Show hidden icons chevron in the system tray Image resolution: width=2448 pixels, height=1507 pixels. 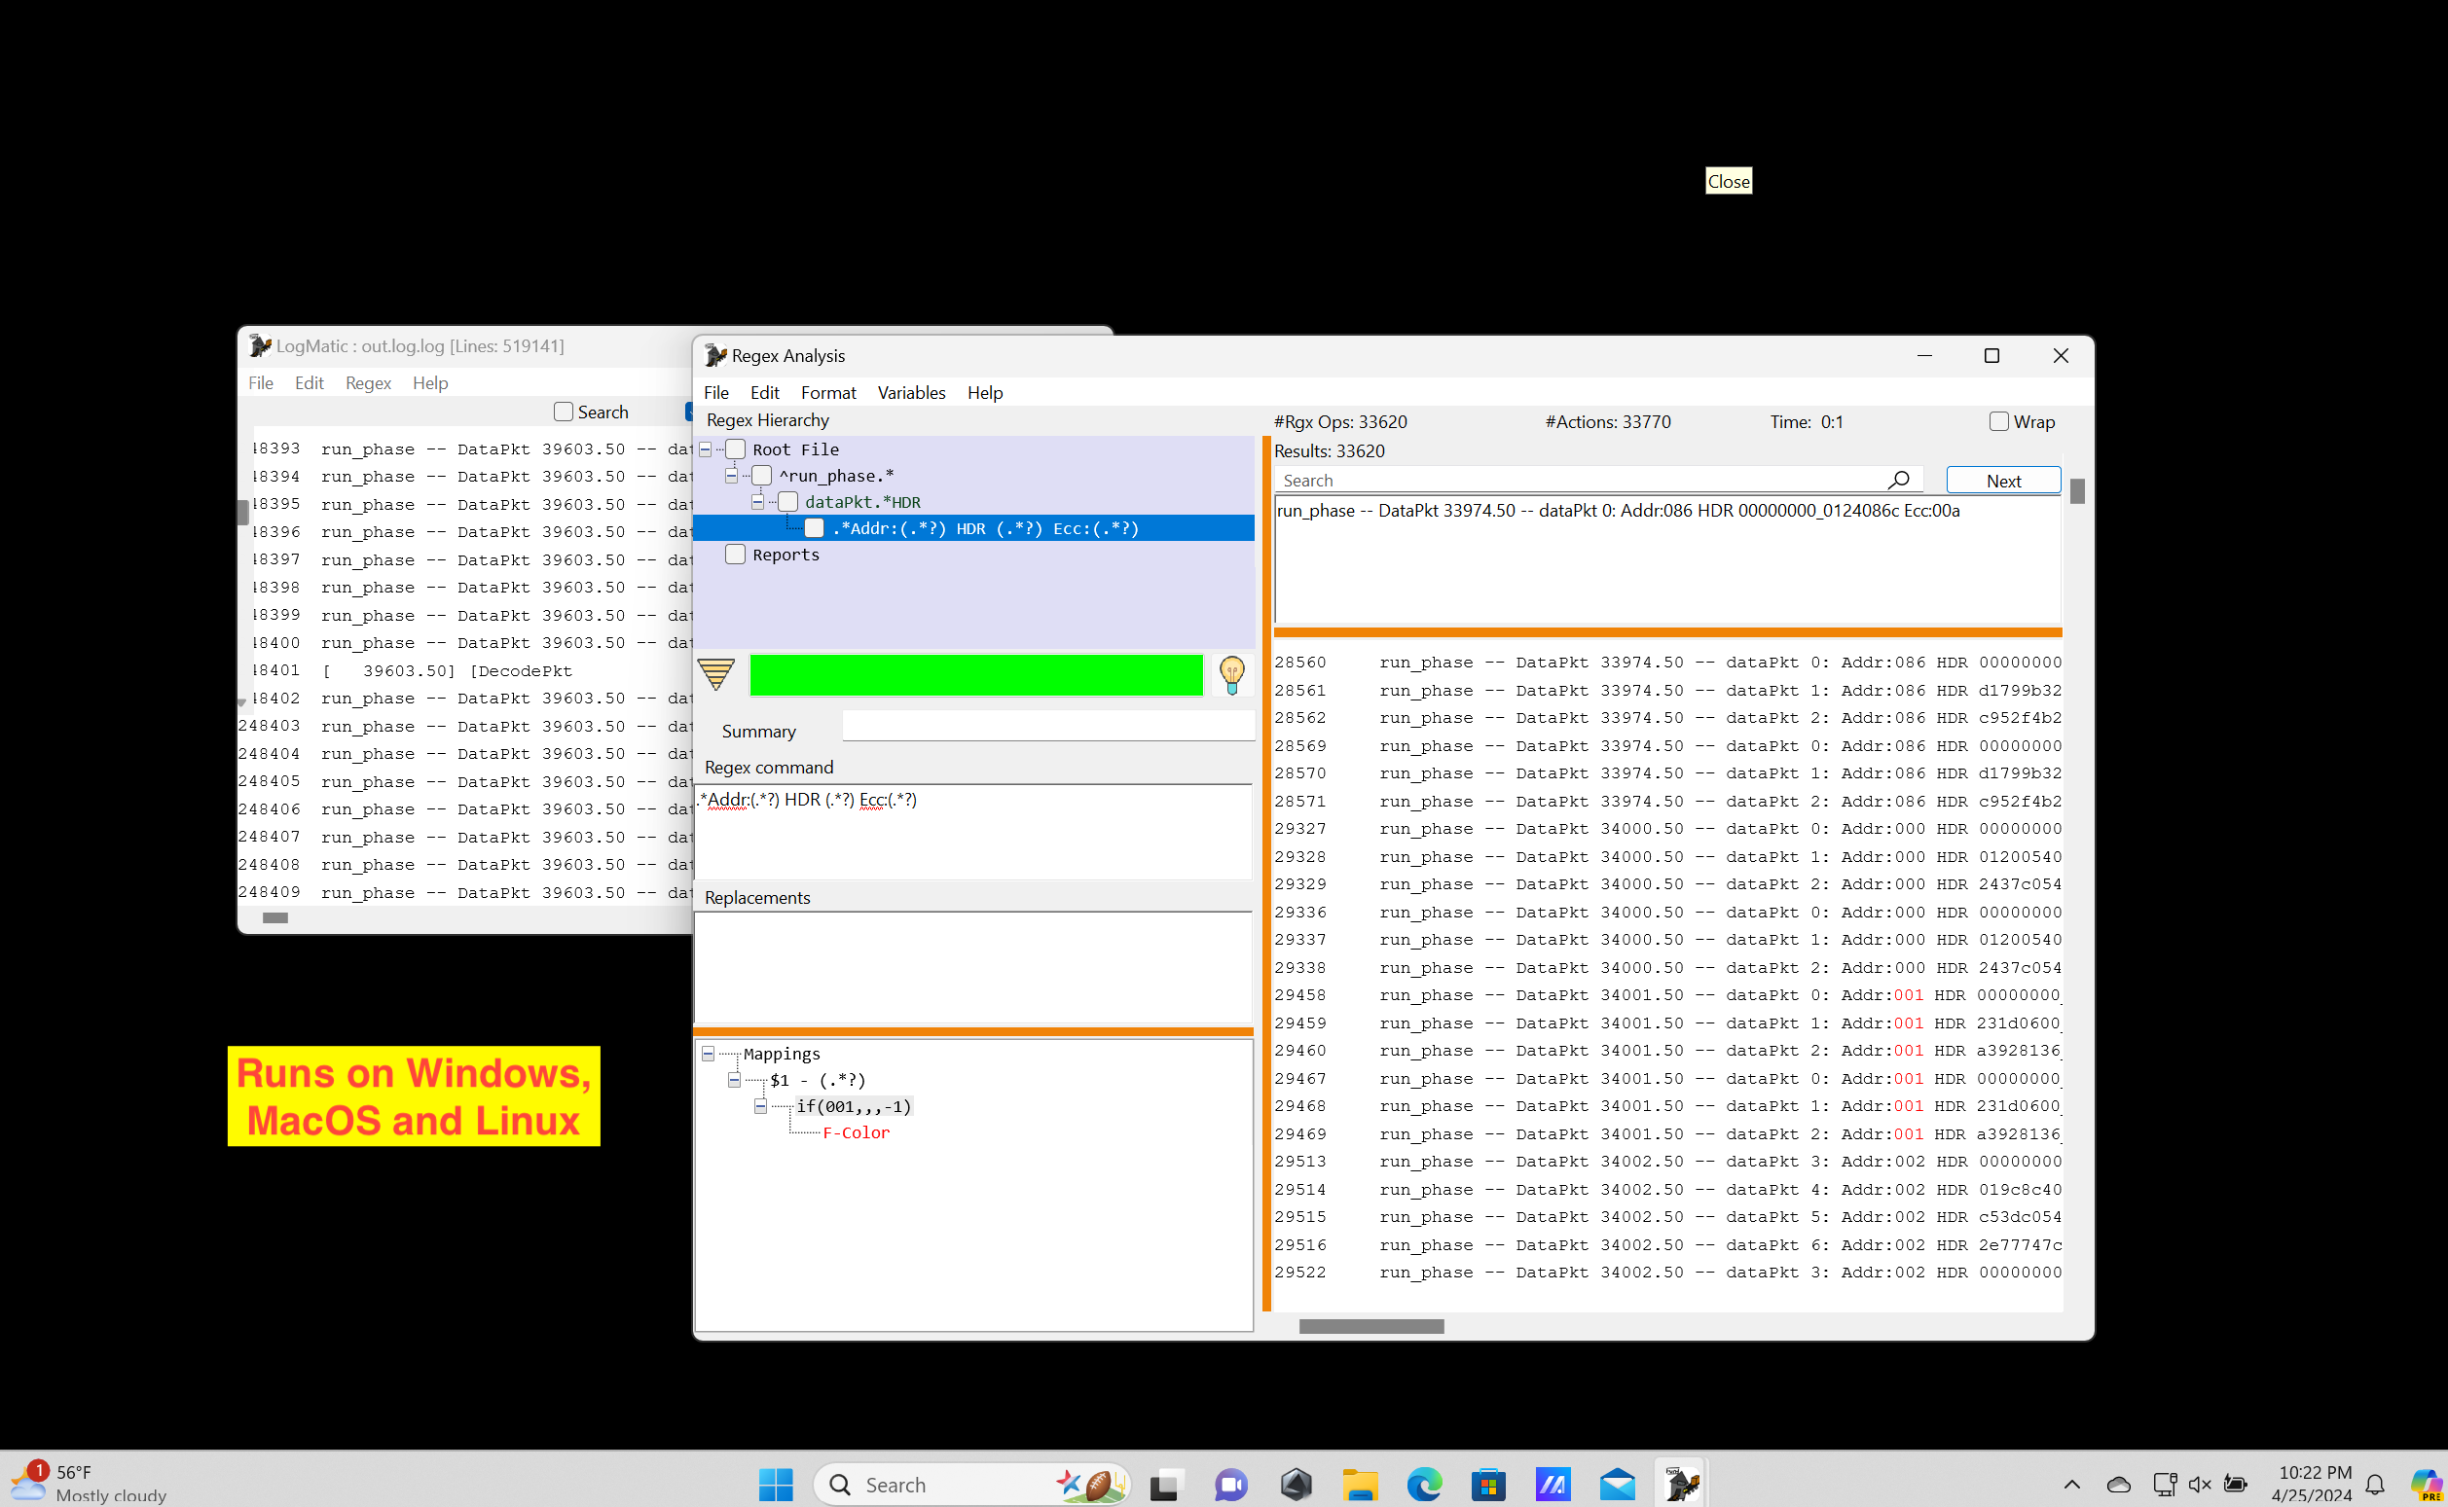point(2071,1484)
